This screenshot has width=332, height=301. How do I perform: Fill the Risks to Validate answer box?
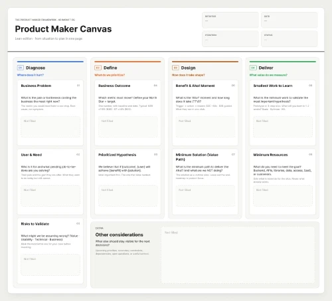pos(50,265)
